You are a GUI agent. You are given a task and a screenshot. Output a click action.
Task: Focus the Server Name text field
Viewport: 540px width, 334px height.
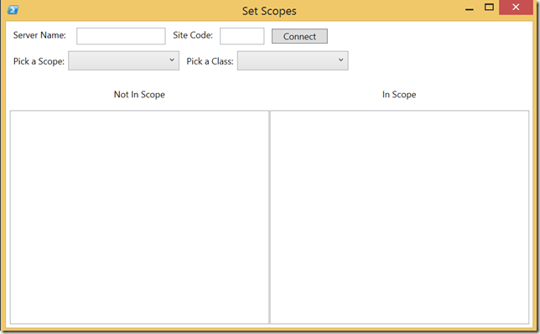coord(121,36)
